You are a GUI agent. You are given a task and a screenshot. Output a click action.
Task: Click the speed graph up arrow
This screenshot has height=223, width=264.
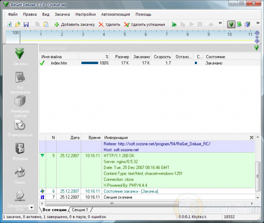tap(257, 33)
